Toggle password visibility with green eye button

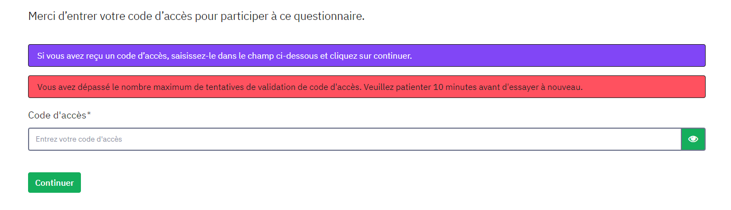[693, 139]
